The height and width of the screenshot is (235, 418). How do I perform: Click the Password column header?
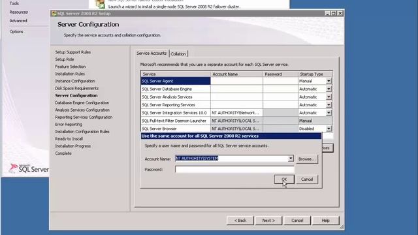click(x=280, y=74)
